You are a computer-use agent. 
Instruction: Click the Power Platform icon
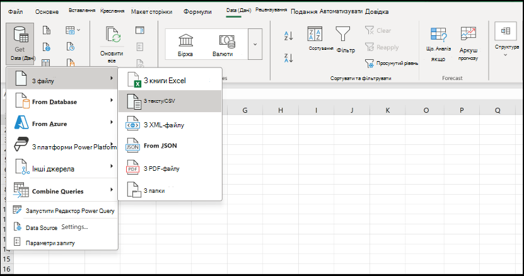(21, 144)
